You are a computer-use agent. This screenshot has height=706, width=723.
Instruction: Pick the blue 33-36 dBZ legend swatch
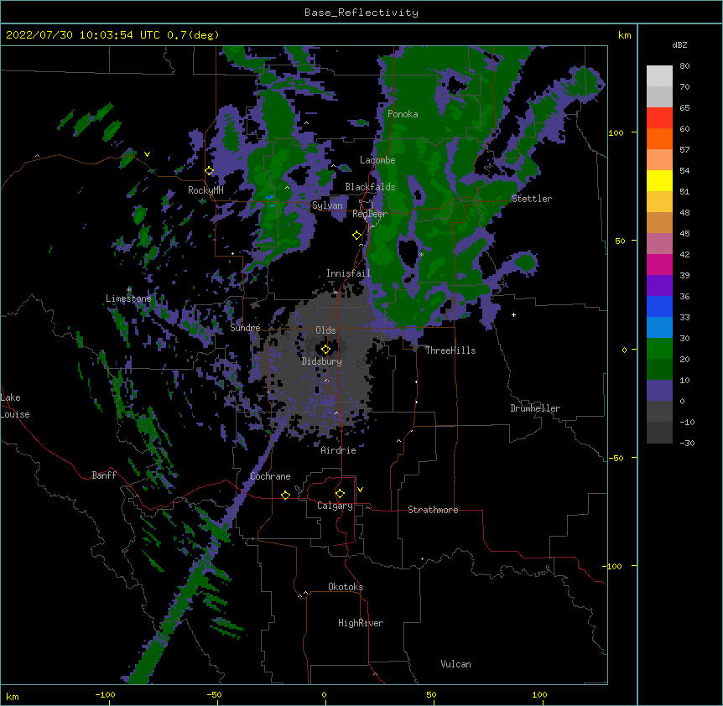coord(659,306)
